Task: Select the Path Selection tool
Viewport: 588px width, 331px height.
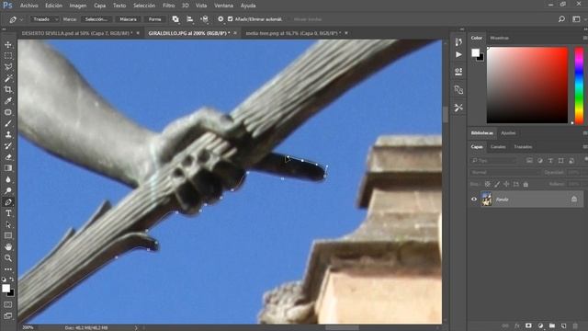Action: click(8, 224)
